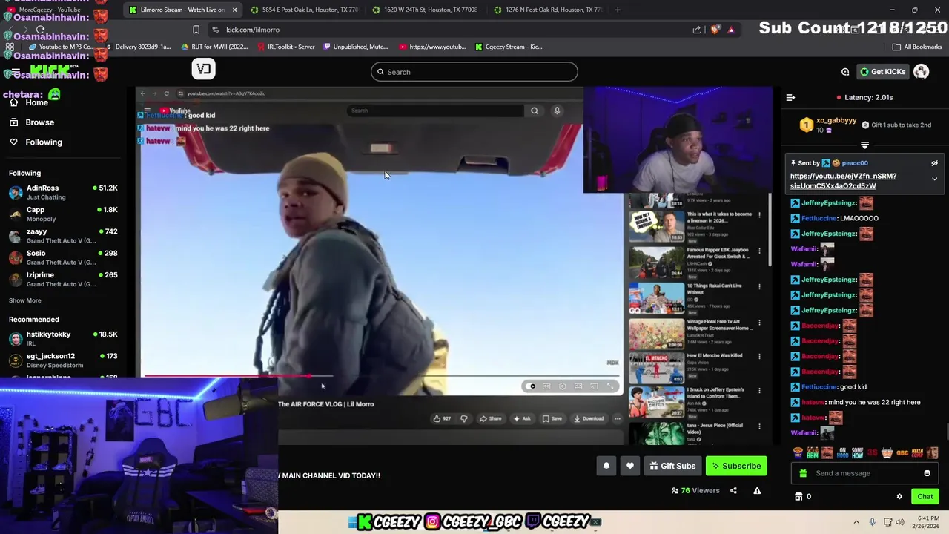
Task: Show hidden system tray icons chevron
Action: click(x=856, y=522)
